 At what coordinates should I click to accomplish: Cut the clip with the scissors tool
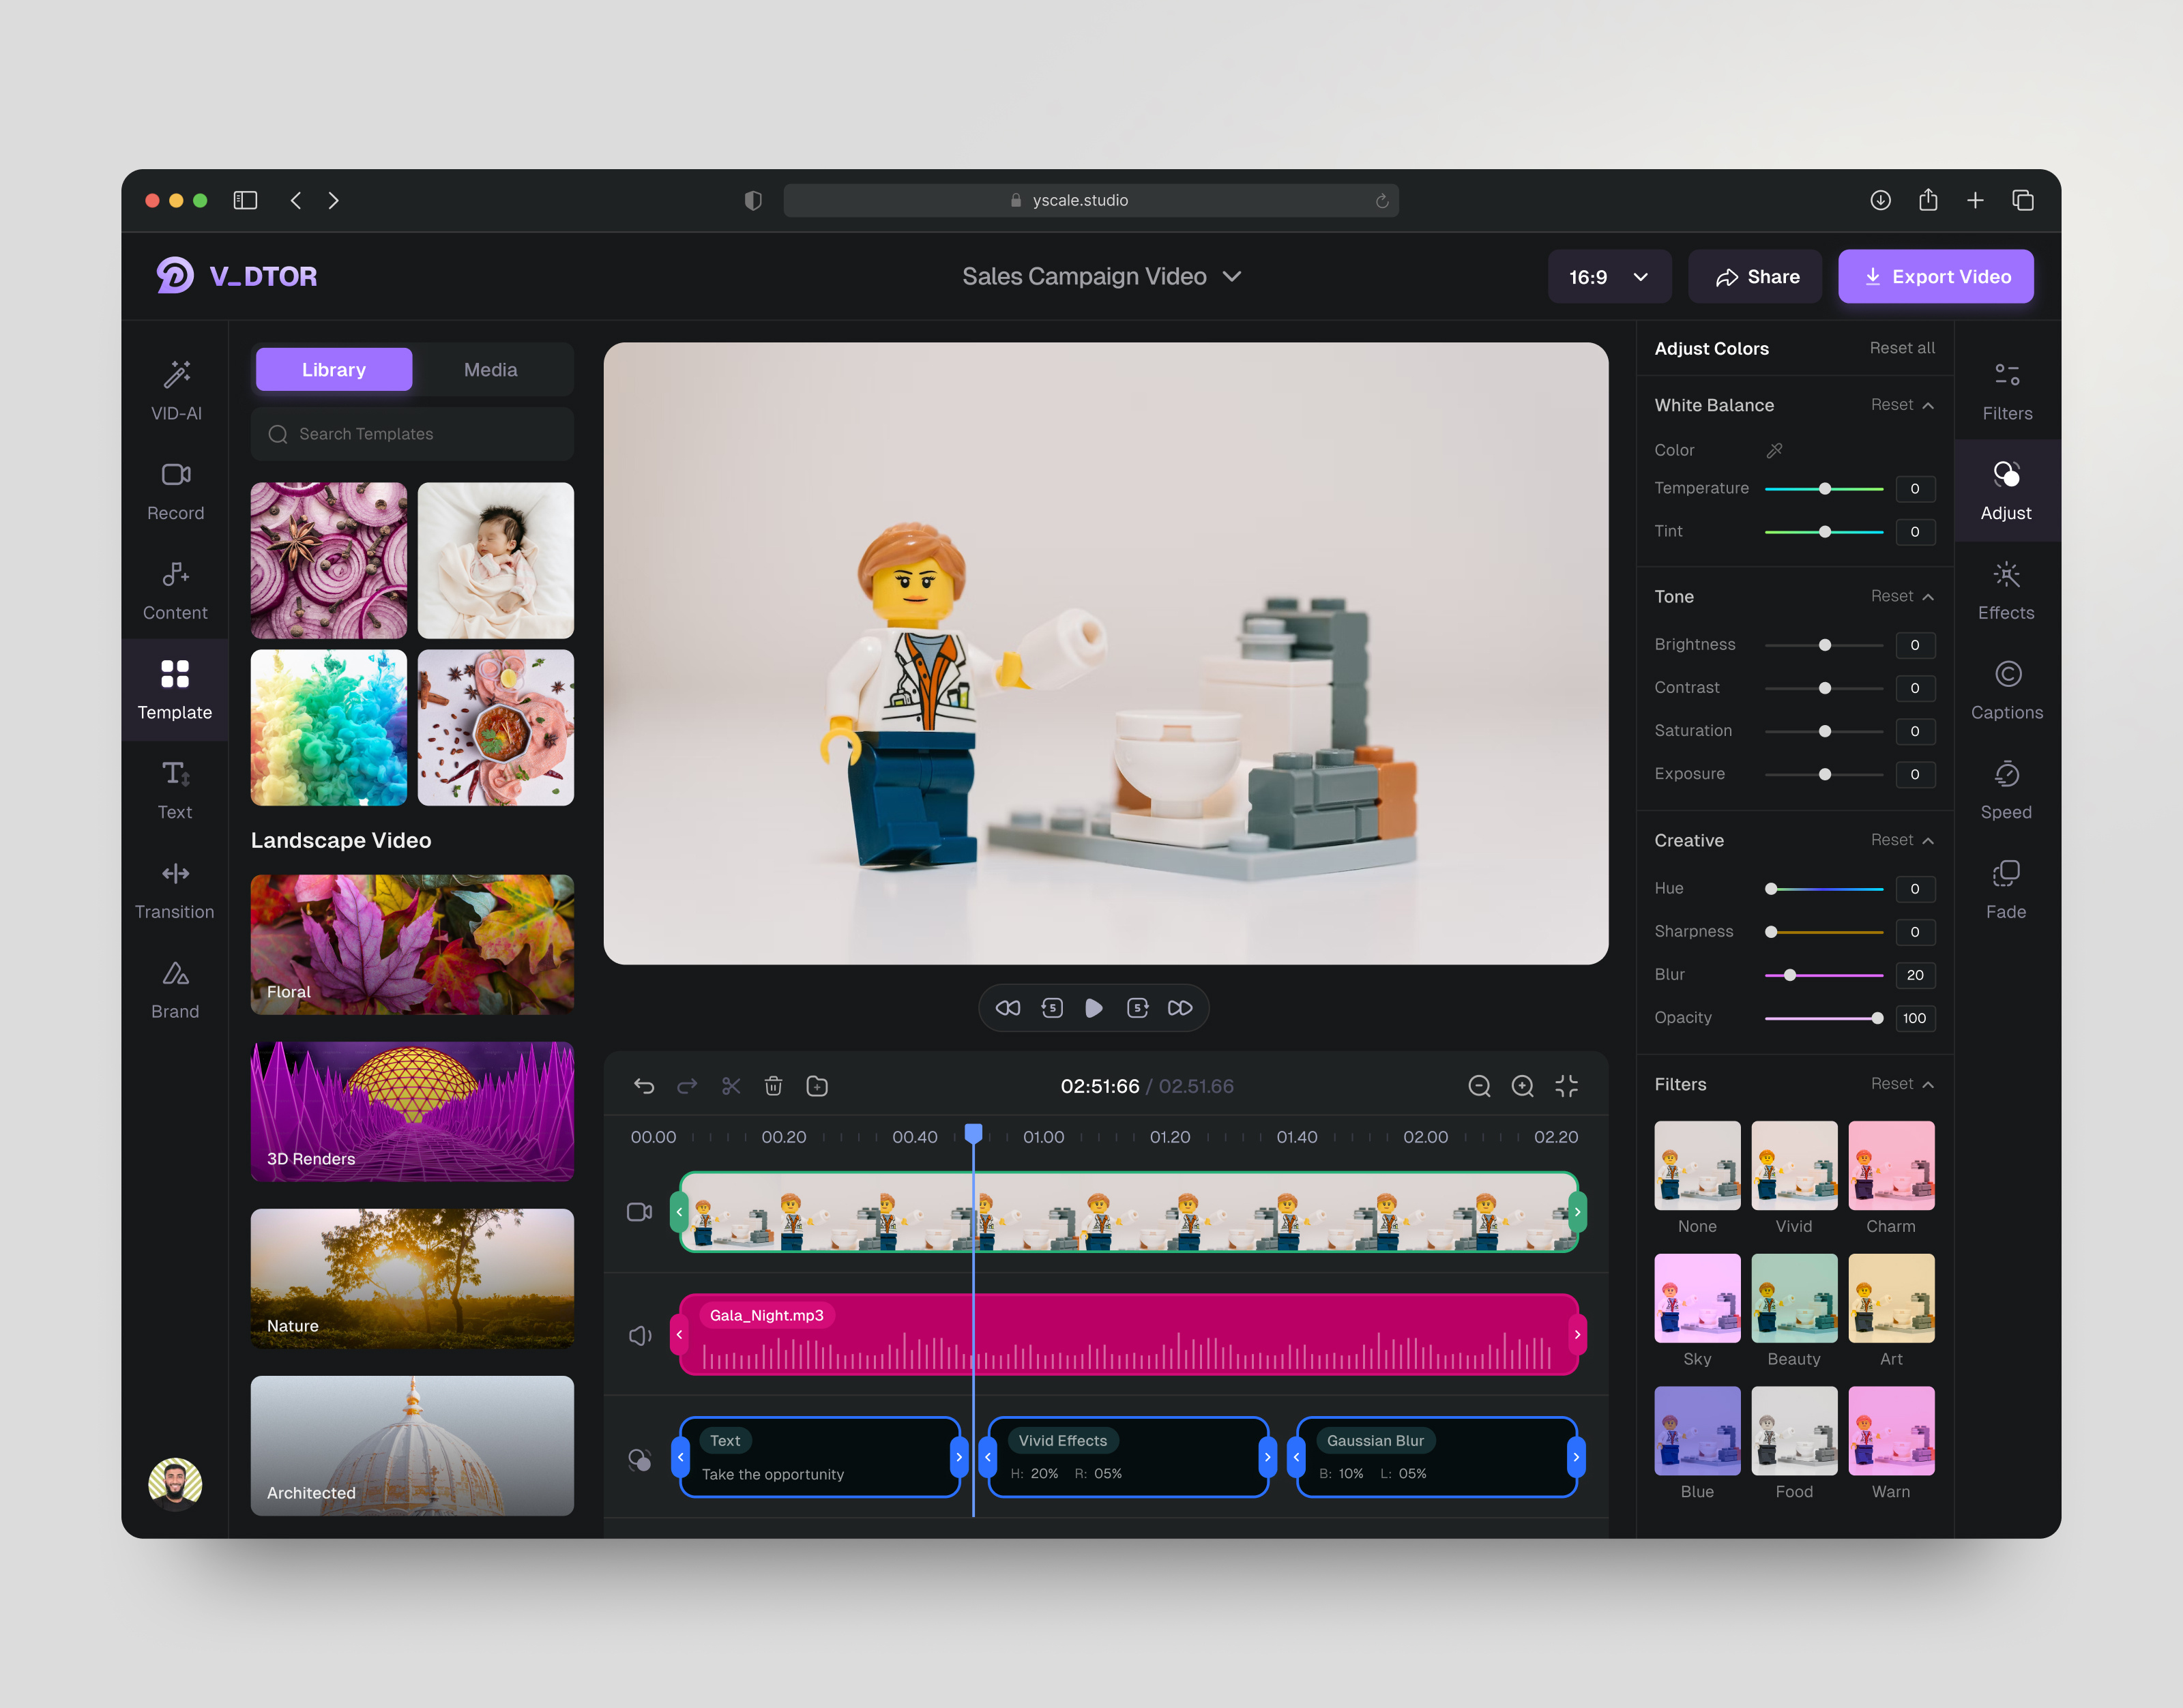tap(731, 1085)
